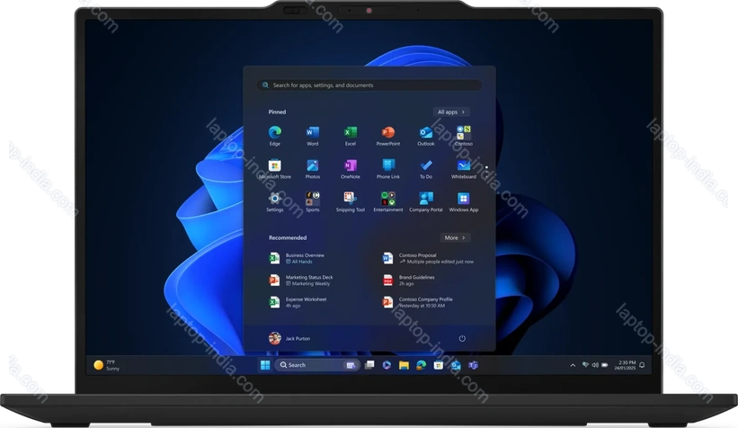Open Brand Guidelines recommended file

(x=418, y=280)
